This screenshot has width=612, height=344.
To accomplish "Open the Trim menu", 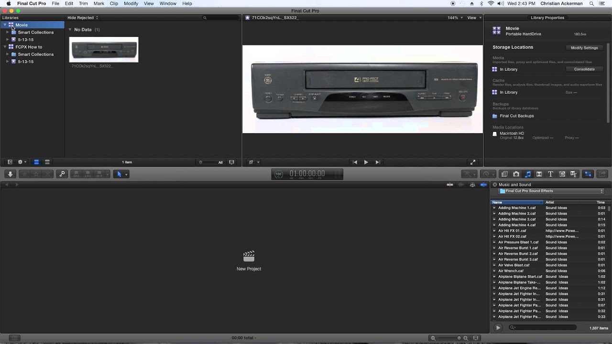I will 83,3.
